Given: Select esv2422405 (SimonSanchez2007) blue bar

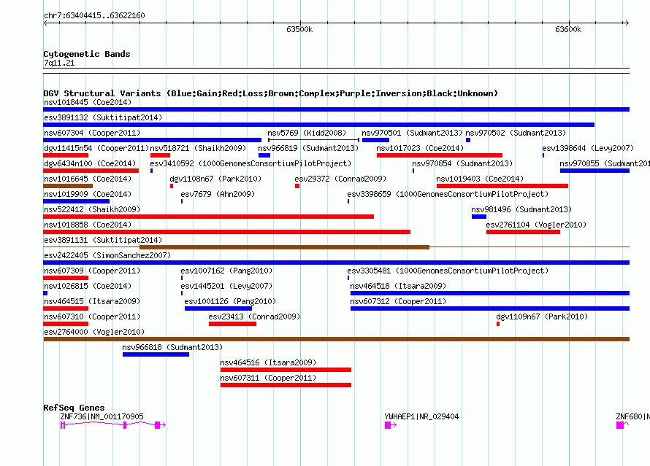Looking at the screenshot, I should tap(336, 263).
